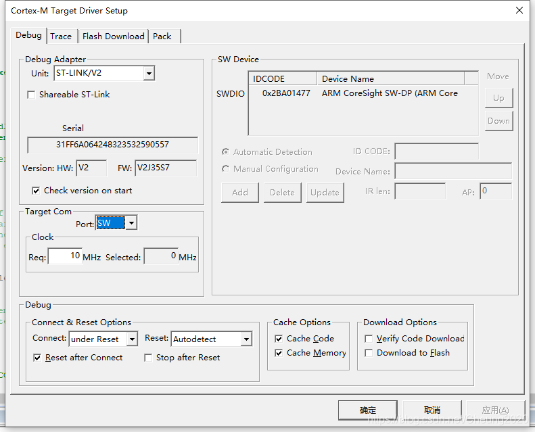Image resolution: width=535 pixels, height=432 pixels.
Task: Click the Move Up button
Action: point(499,98)
